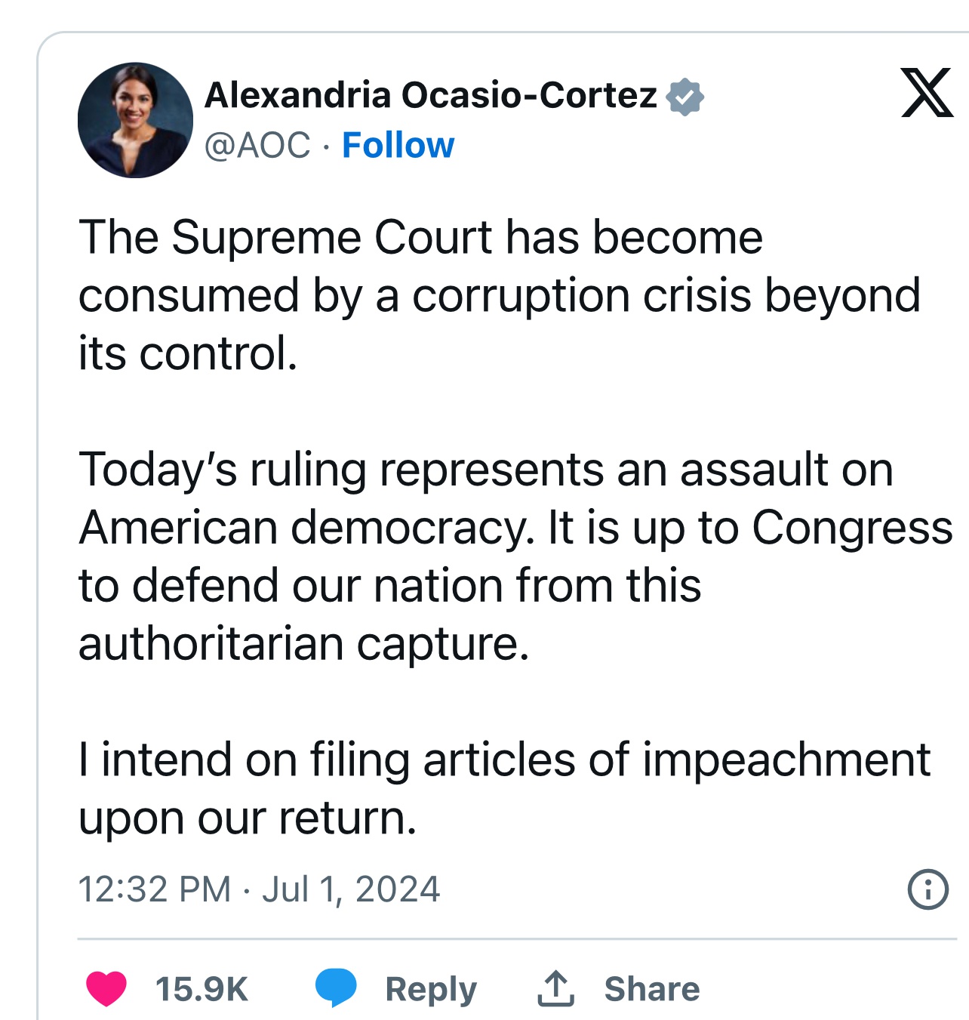Click the blue verified badge

pos(684,97)
